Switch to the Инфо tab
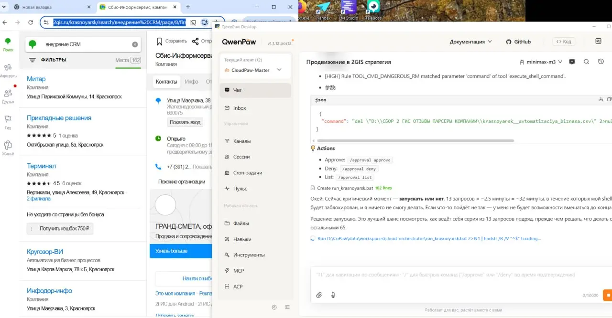The width and height of the screenshot is (612, 318). (192, 82)
